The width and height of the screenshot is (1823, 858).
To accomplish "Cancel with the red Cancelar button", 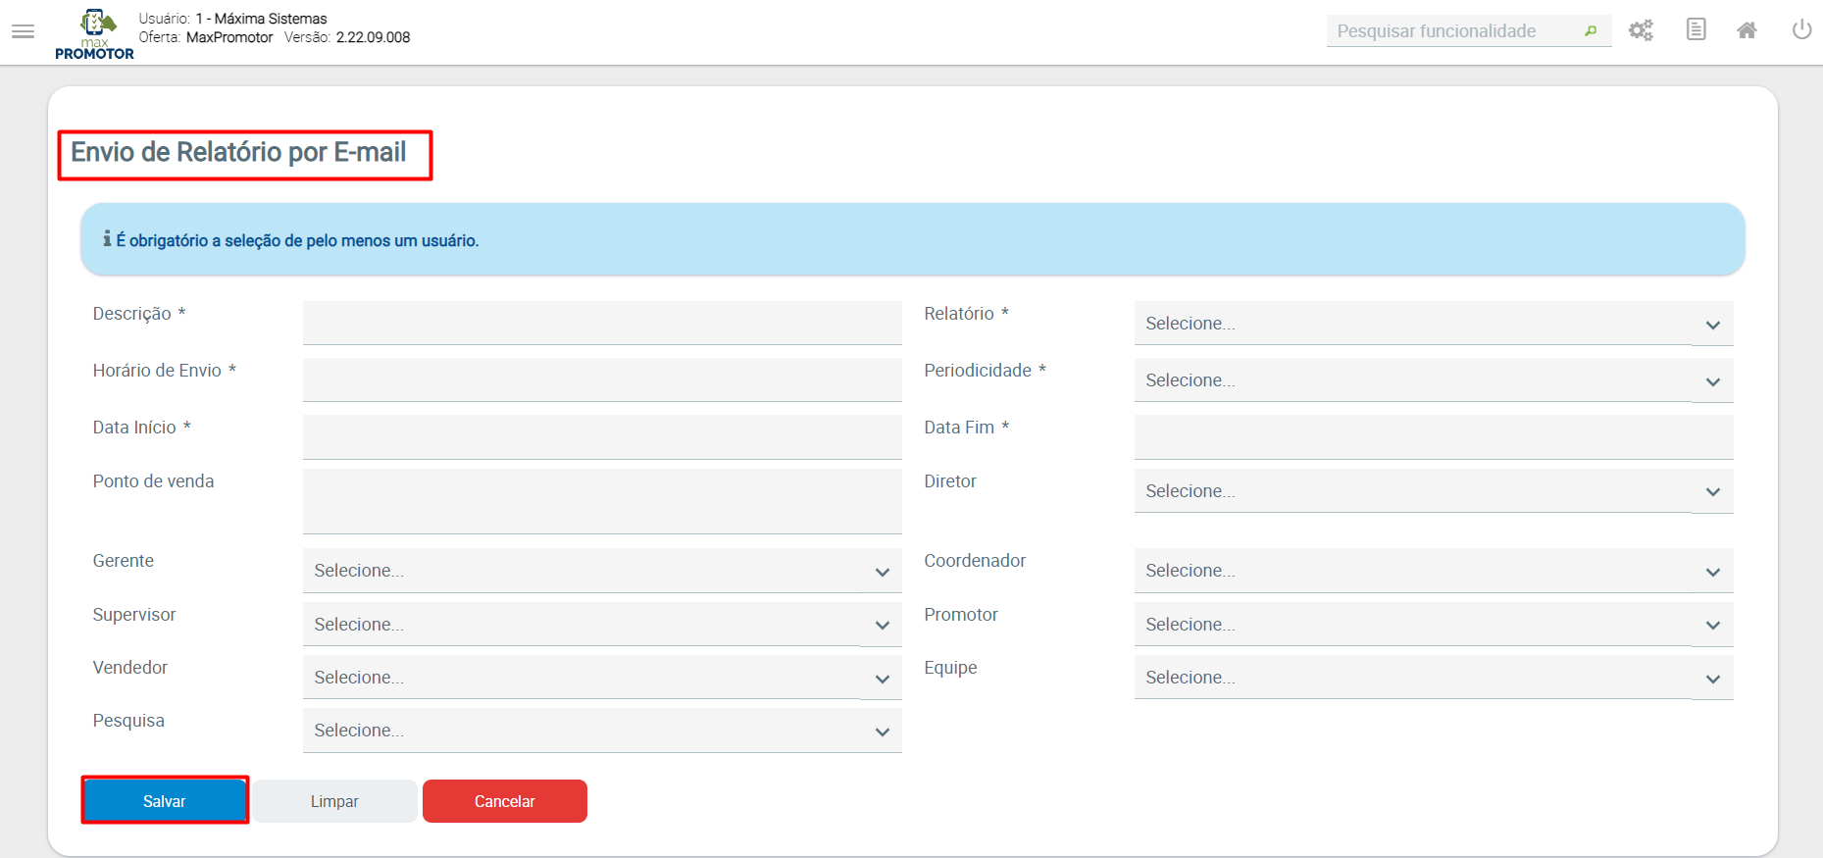I will 505,801.
